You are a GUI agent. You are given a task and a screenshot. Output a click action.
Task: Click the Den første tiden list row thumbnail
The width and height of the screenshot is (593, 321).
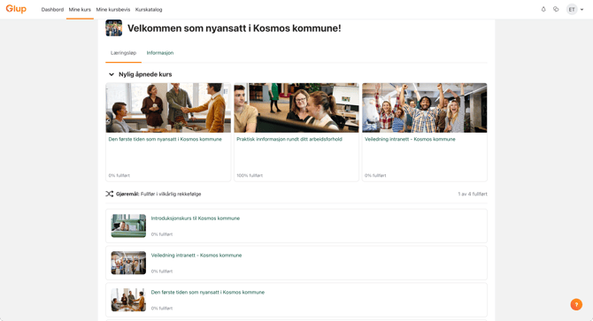(x=128, y=300)
